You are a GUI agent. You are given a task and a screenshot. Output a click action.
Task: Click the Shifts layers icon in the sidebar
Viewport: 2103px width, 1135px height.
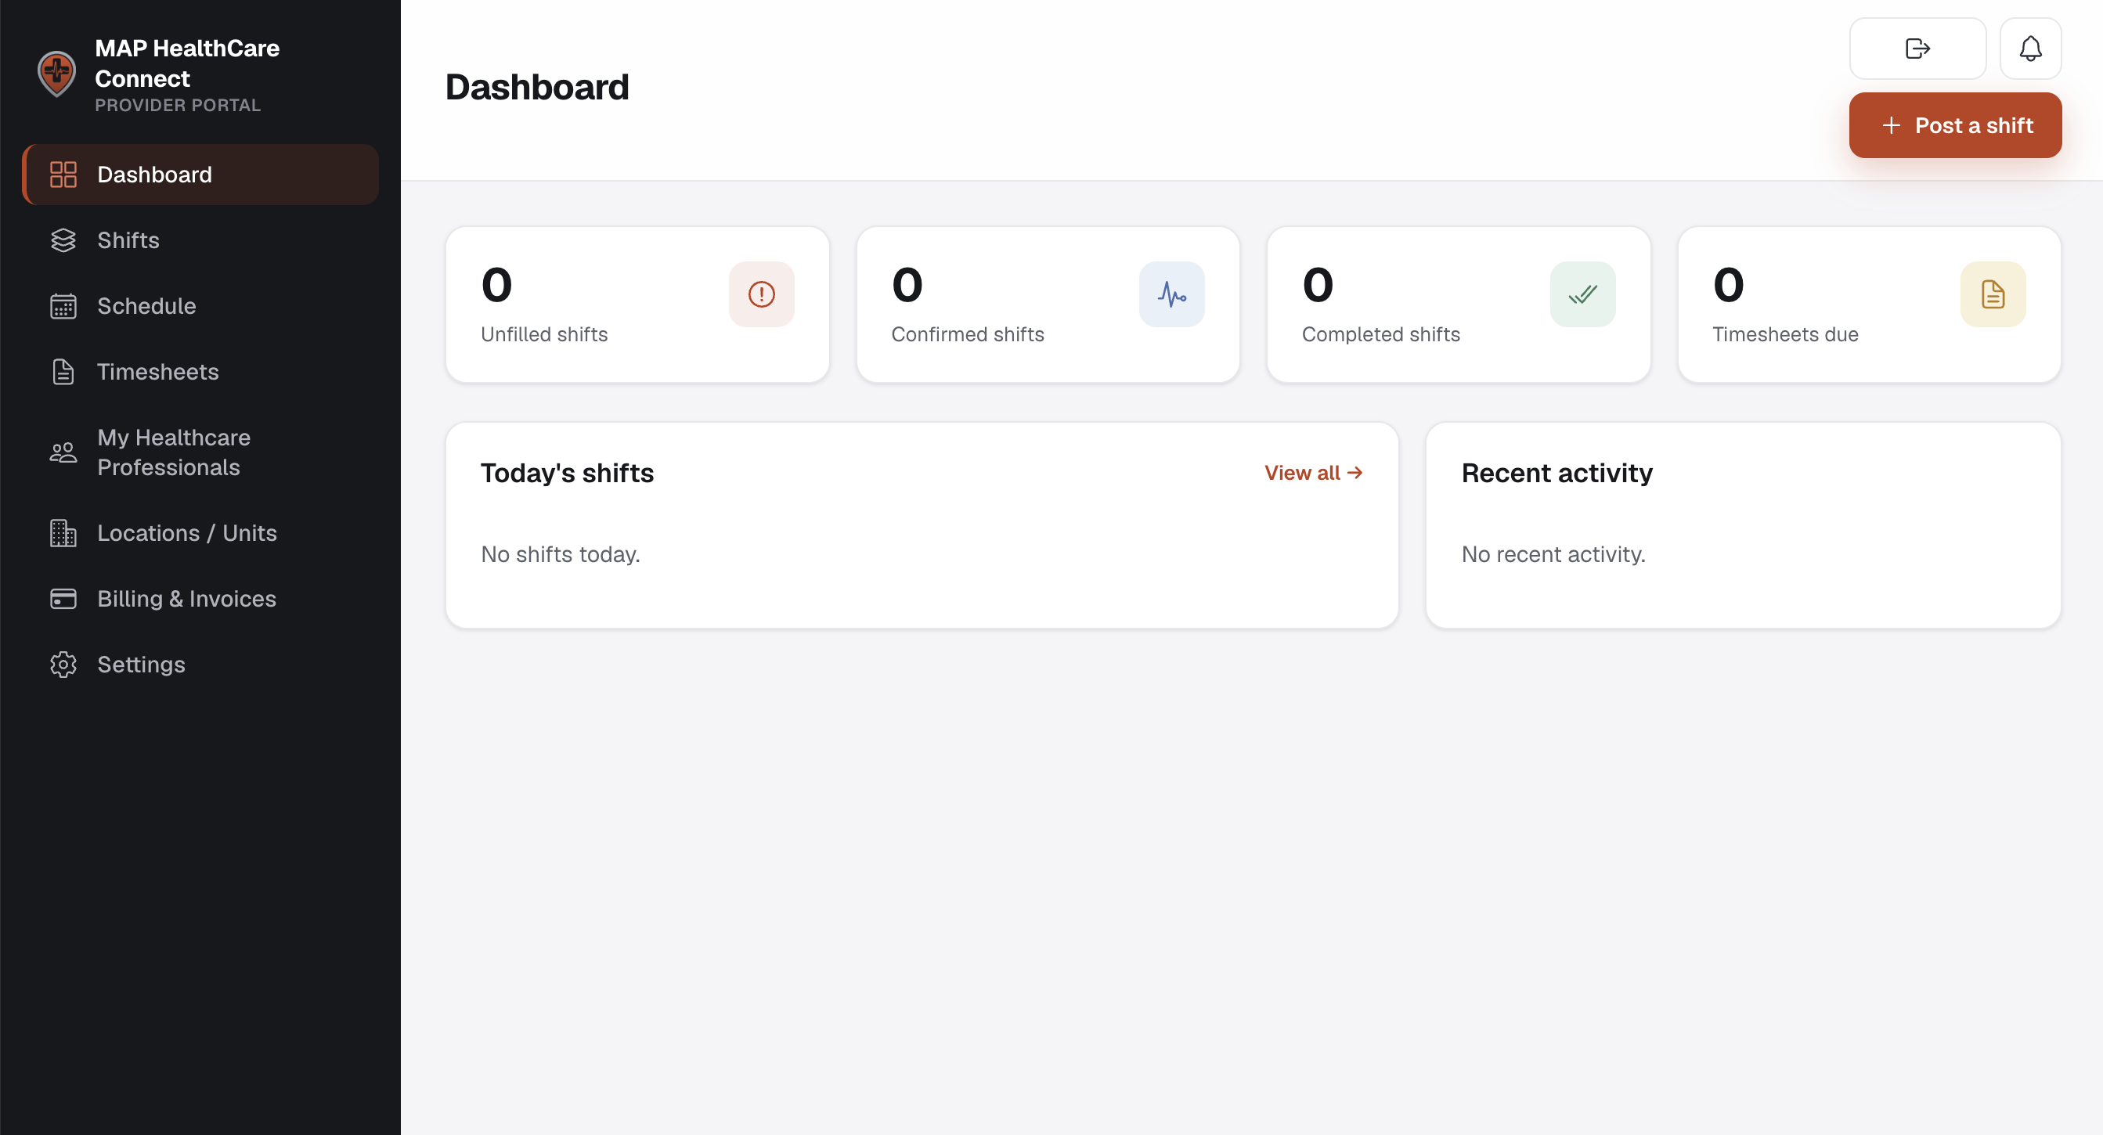click(63, 240)
